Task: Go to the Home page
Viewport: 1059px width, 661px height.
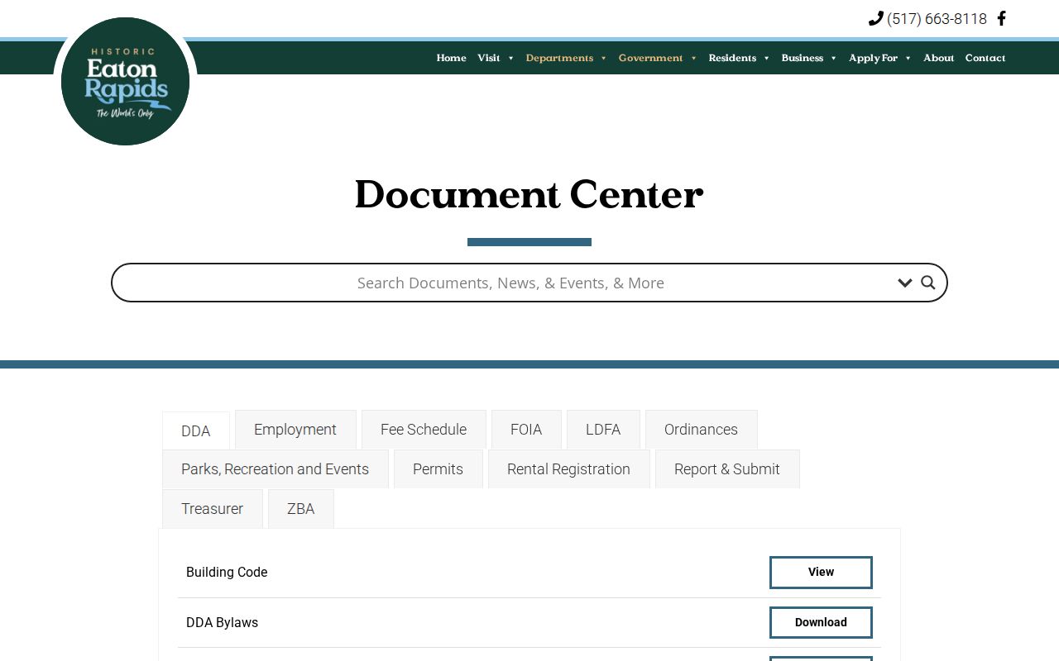Action: coord(451,58)
